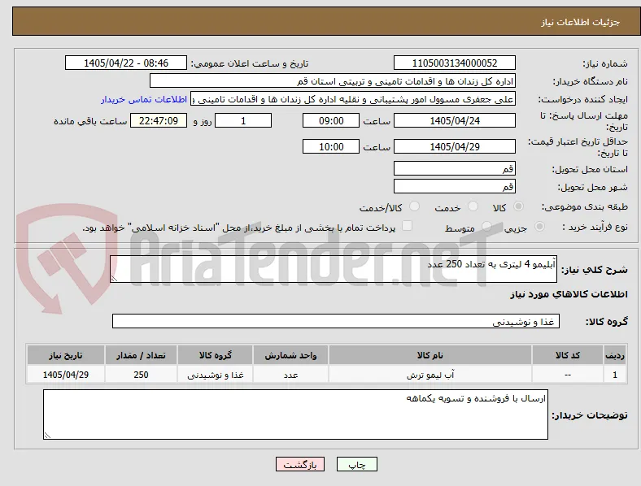This screenshot has width=641, height=486.
Task: Click the شماره نیاز field 1105003134000052
Action: pos(454,63)
